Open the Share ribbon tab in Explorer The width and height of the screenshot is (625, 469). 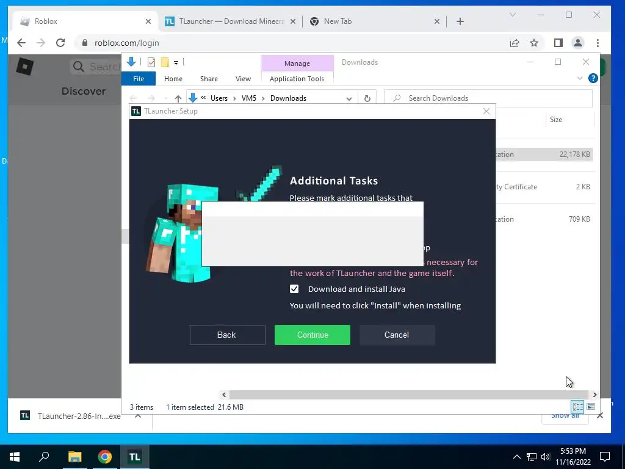point(209,79)
